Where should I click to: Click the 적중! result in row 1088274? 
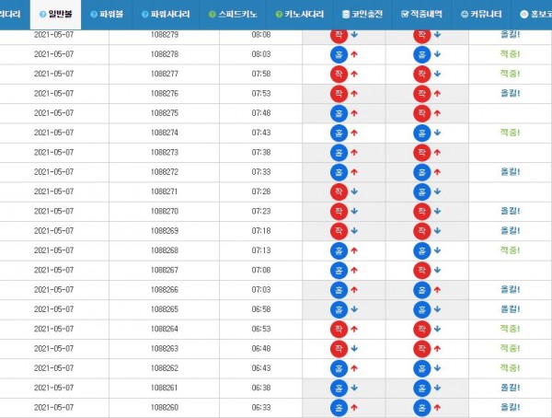[x=510, y=133]
